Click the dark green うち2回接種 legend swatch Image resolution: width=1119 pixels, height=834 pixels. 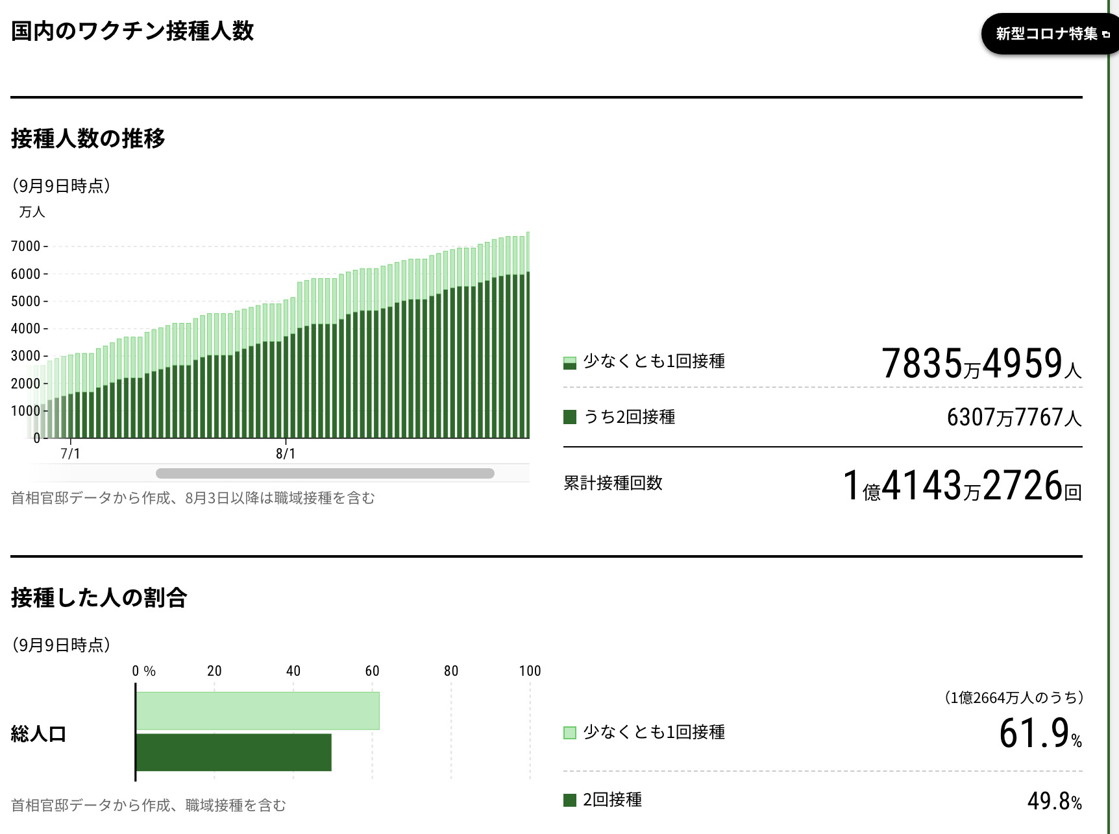(570, 417)
